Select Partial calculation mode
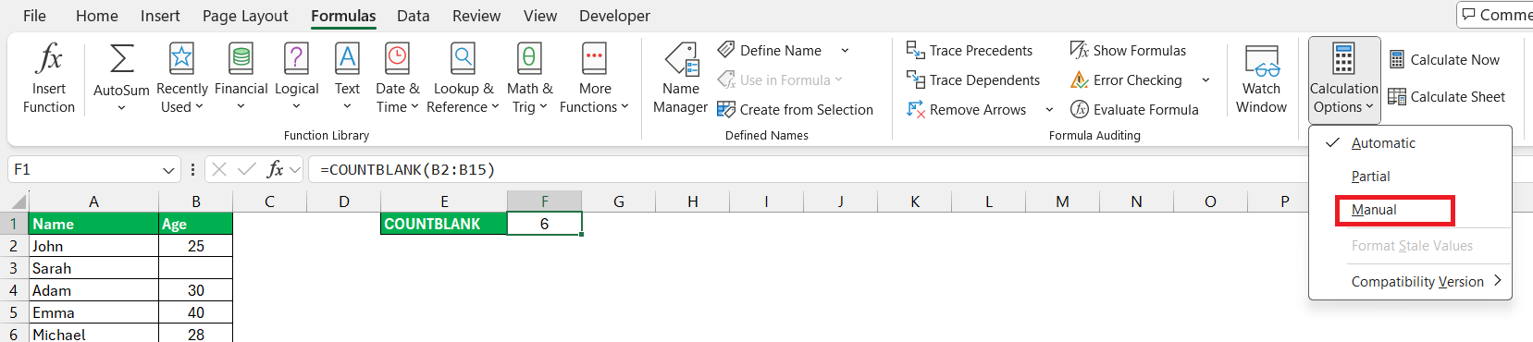Viewport: 1533px width, 342px height. click(x=1410, y=177)
